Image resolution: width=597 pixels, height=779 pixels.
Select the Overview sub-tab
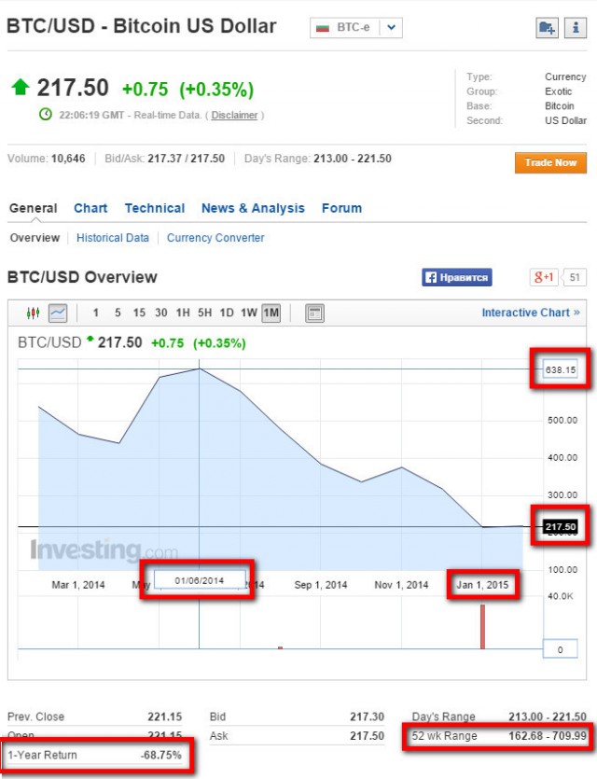[x=35, y=238]
